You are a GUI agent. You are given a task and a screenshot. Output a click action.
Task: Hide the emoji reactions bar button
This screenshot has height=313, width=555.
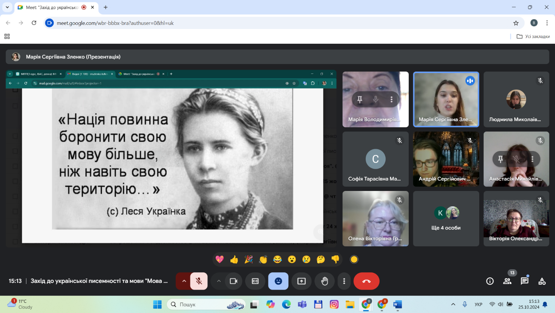(278, 281)
